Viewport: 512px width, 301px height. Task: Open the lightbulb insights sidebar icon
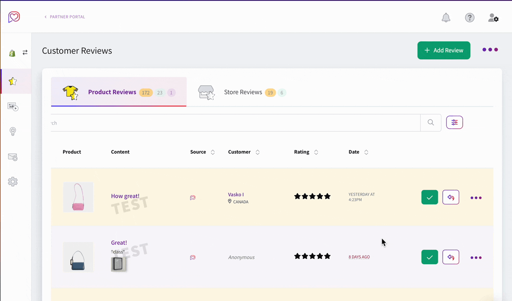tap(13, 131)
